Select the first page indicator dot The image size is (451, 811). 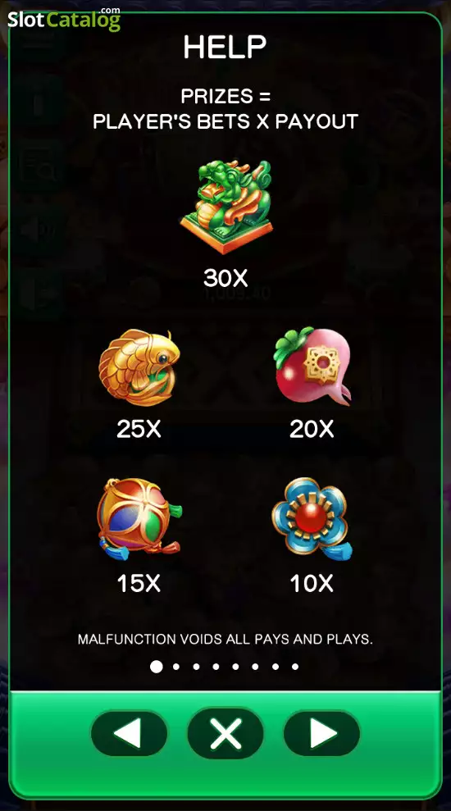click(x=156, y=667)
